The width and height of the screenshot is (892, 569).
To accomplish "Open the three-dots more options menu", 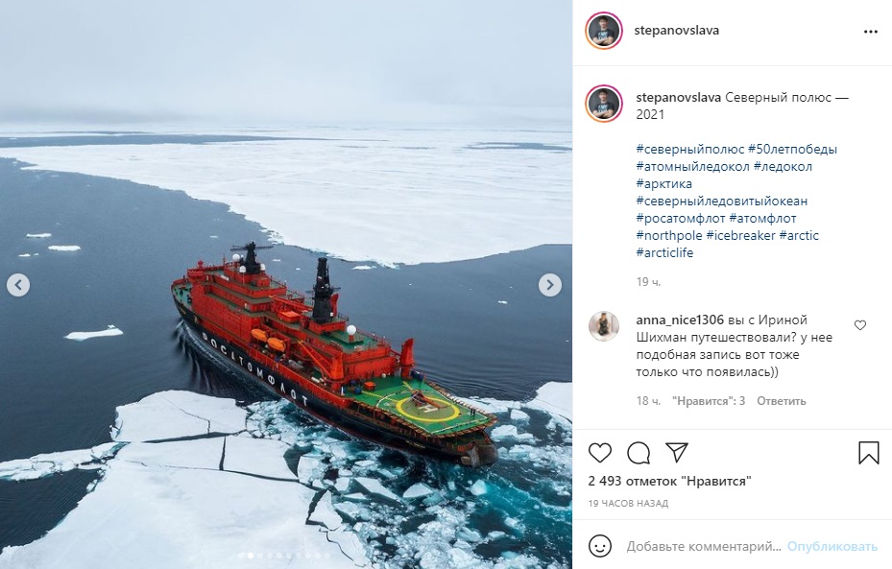I will [x=870, y=32].
